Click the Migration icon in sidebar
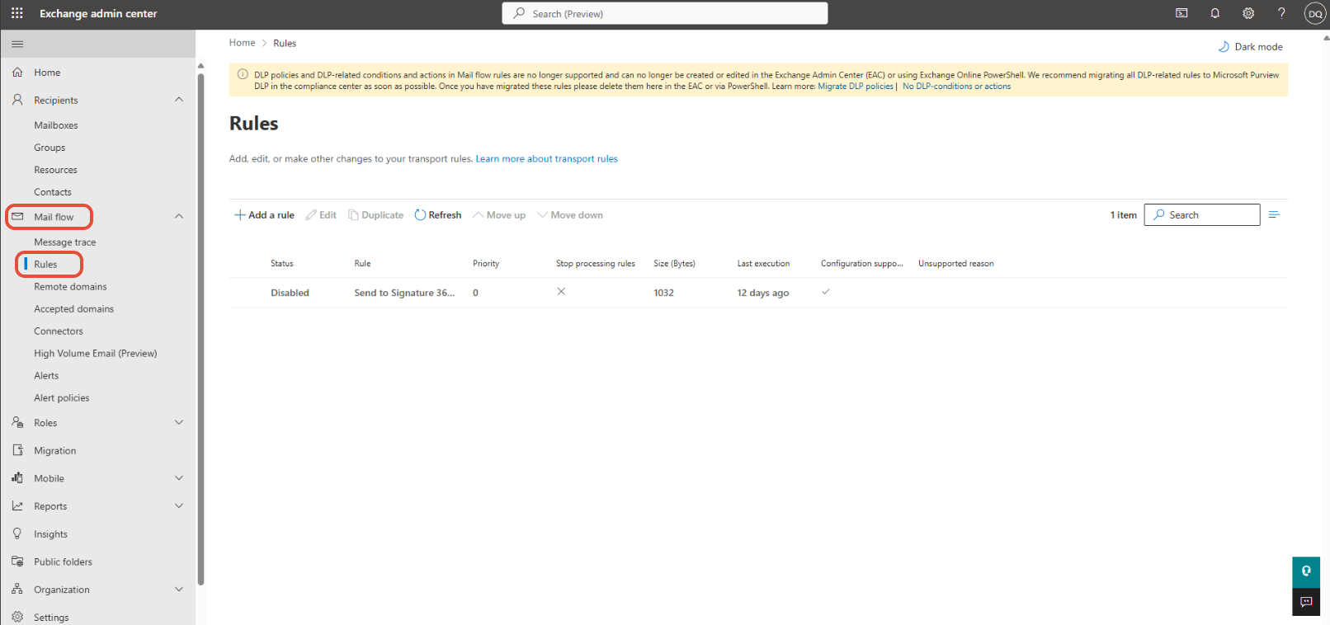The image size is (1330, 625). coord(17,450)
